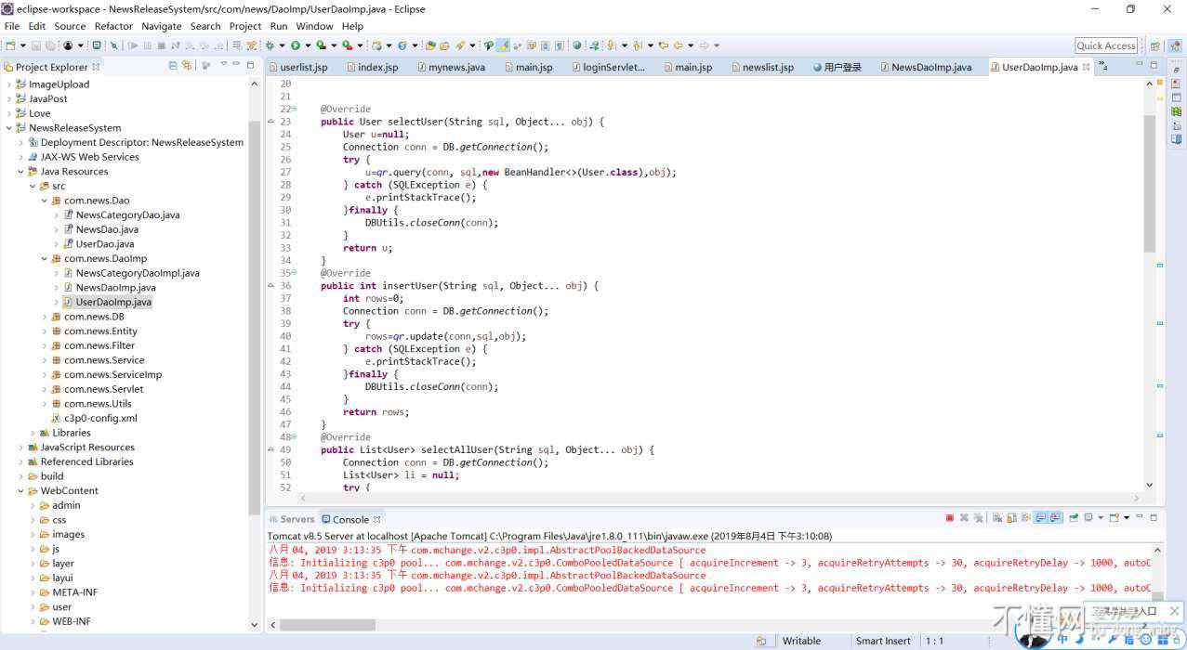This screenshot has width=1187, height=650.
Task: Toggle Scroll Lock in Console
Action: pos(1010,518)
